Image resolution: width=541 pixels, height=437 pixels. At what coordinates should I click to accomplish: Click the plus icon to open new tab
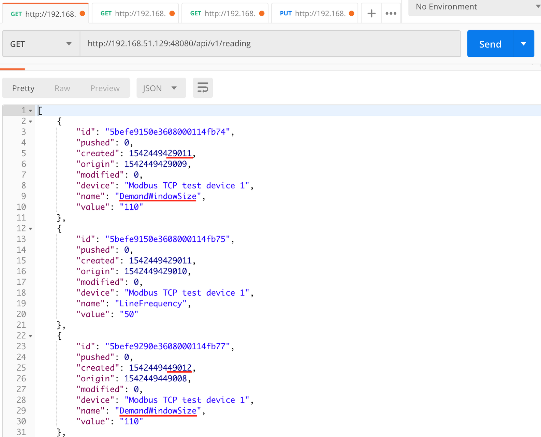(371, 13)
